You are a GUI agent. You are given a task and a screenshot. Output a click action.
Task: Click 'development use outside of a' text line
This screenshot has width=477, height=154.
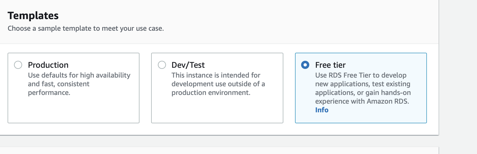[218, 84]
